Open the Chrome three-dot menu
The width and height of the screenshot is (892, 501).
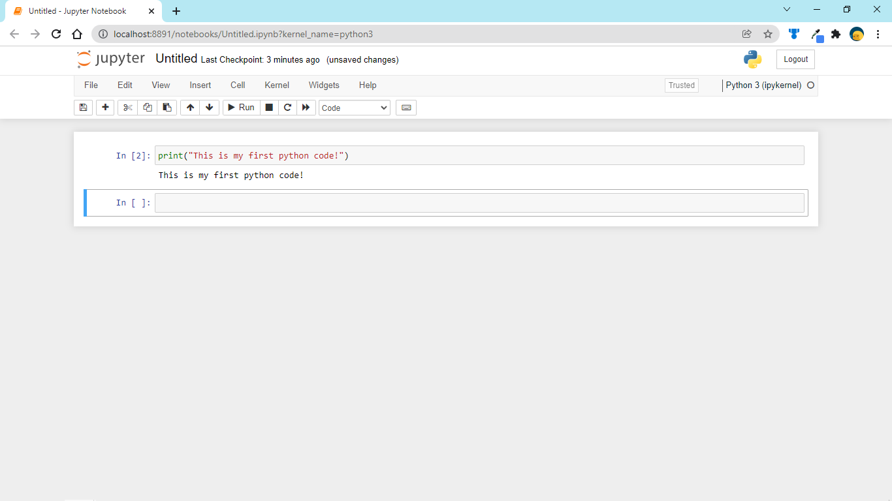pyautogui.click(x=878, y=34)
